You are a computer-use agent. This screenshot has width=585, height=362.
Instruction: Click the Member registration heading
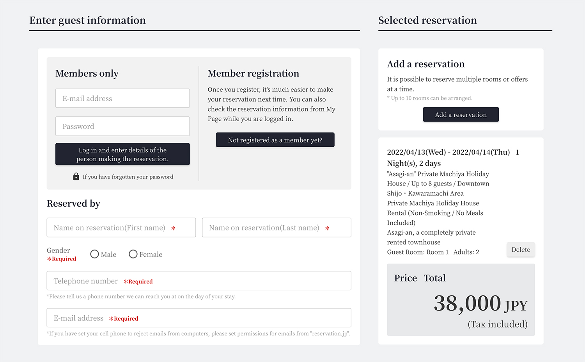tap(253, 73)
